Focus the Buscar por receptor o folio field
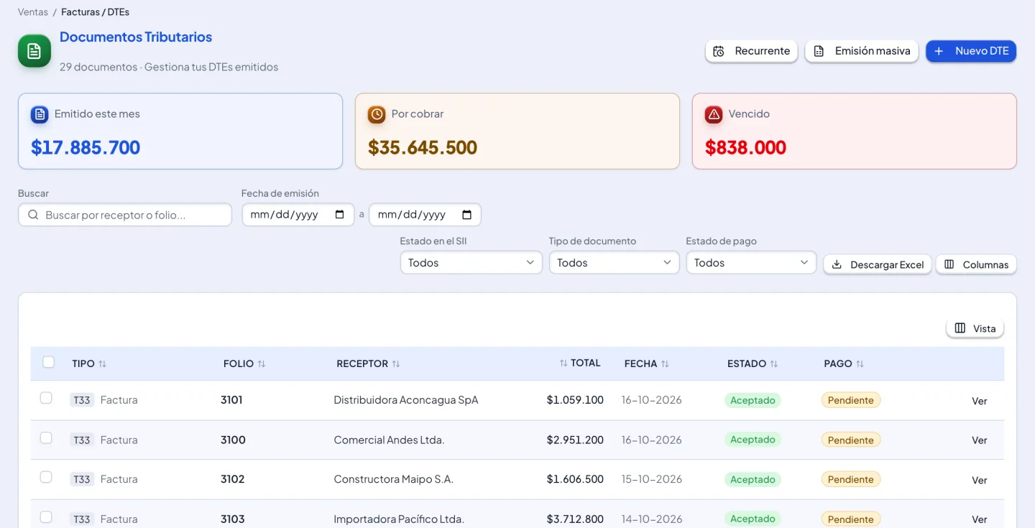 pos(125,215)
